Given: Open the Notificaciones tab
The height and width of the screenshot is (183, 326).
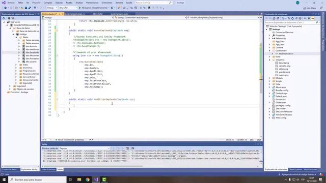Looking at the screenshot, I should [310, 169].
